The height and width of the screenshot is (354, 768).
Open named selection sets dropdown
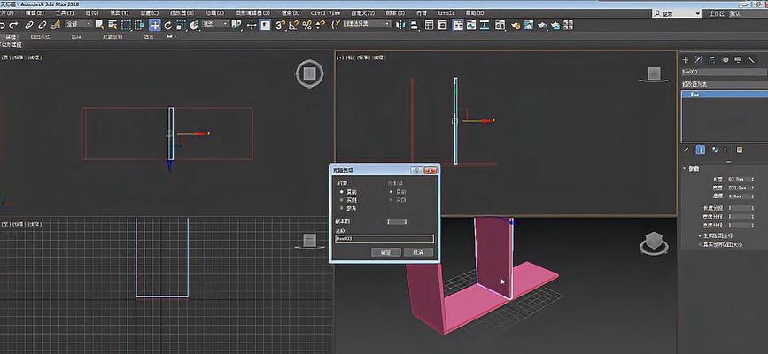point(367,24)
